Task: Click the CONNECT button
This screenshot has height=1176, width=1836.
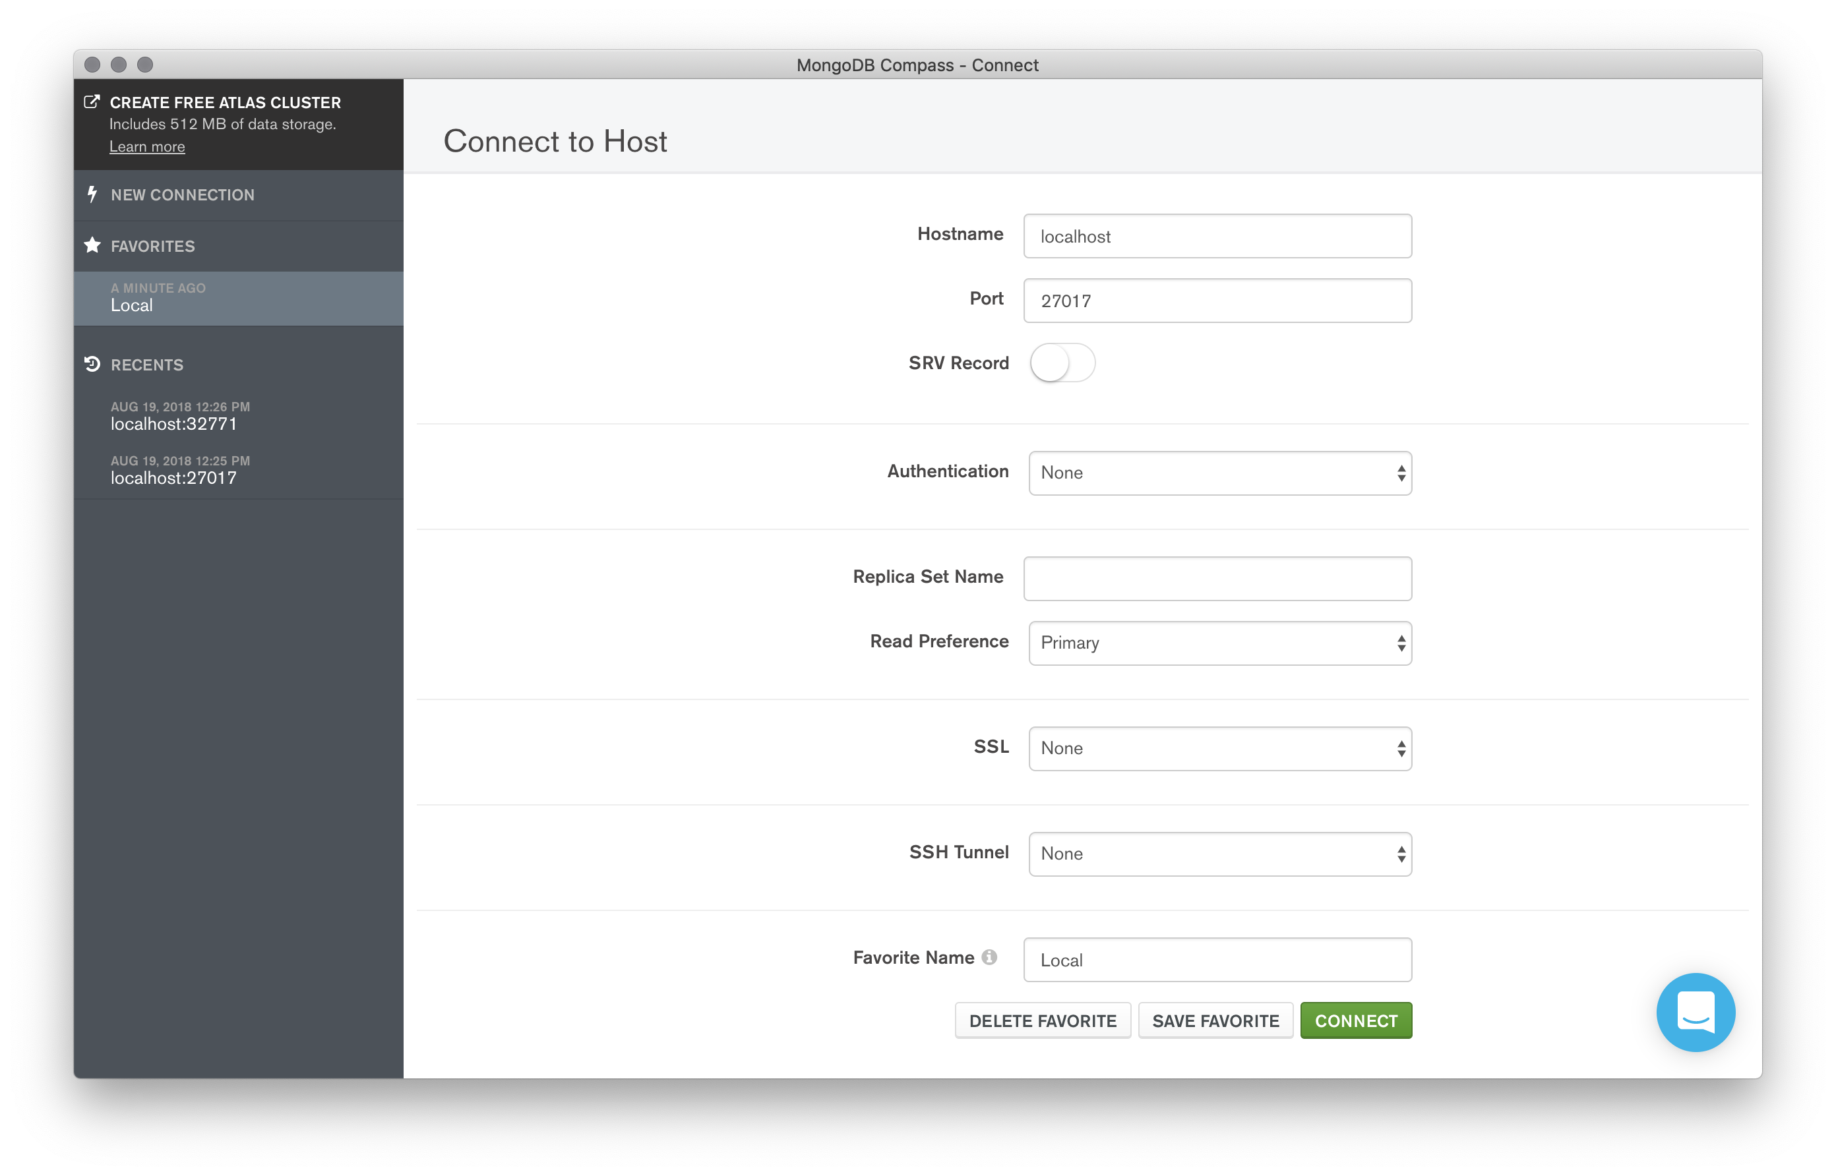Action: pyautogui.click(x=1356, y=1020)
